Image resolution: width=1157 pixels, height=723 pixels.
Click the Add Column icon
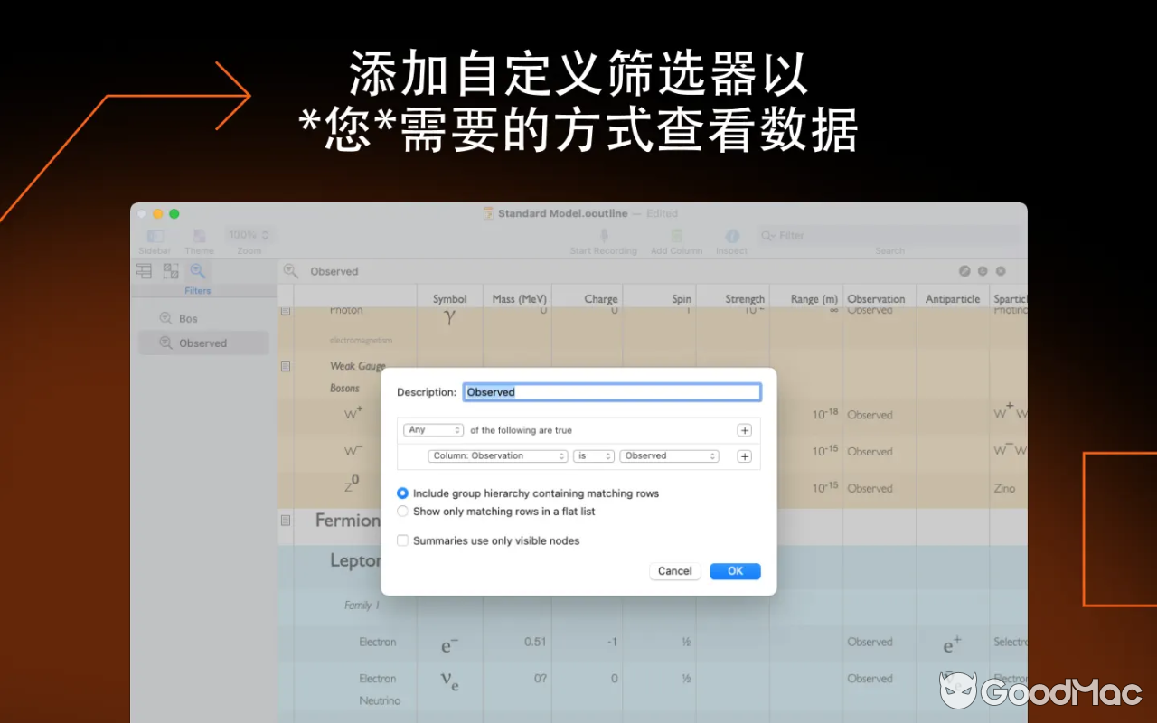[676, 234]
